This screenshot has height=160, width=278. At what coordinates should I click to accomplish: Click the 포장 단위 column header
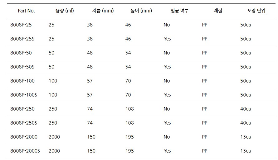coord(256,11)
